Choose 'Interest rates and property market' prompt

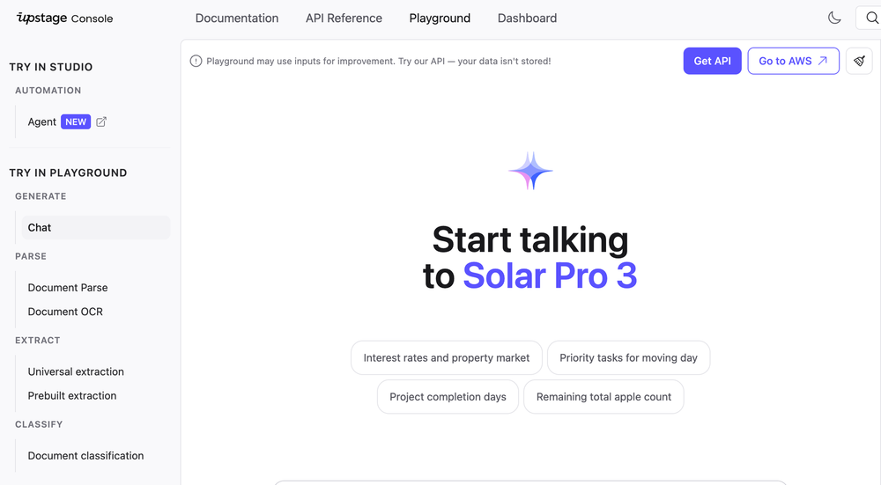446,357
